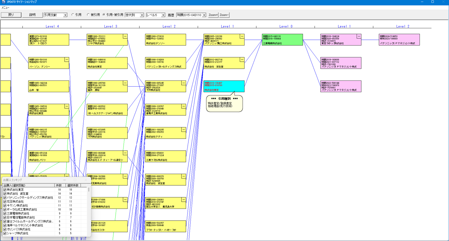Click the JP0470 app icon in title bar
Image resolution: width=449 pixels, height=241 pixels.
point(3,2)
